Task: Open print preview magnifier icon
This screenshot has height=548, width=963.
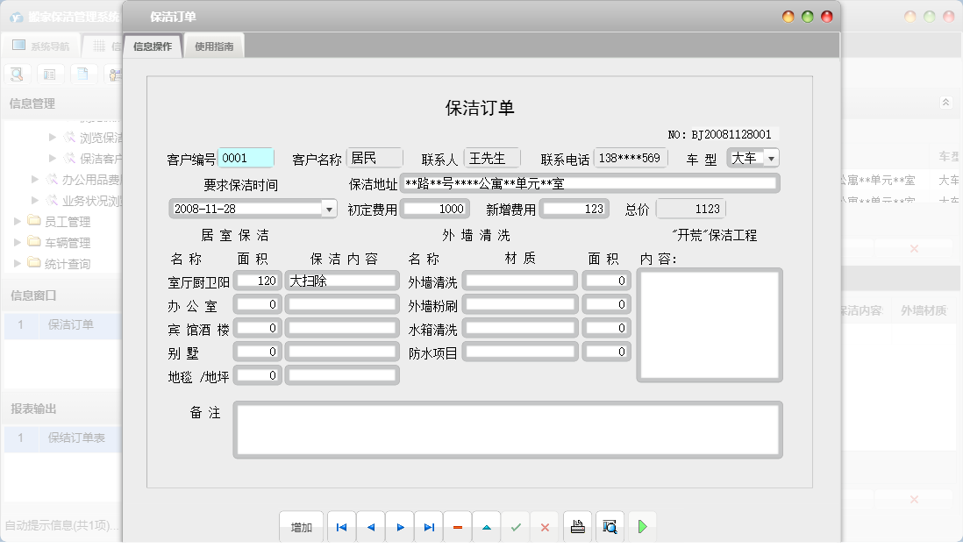Action: point(610,527)
